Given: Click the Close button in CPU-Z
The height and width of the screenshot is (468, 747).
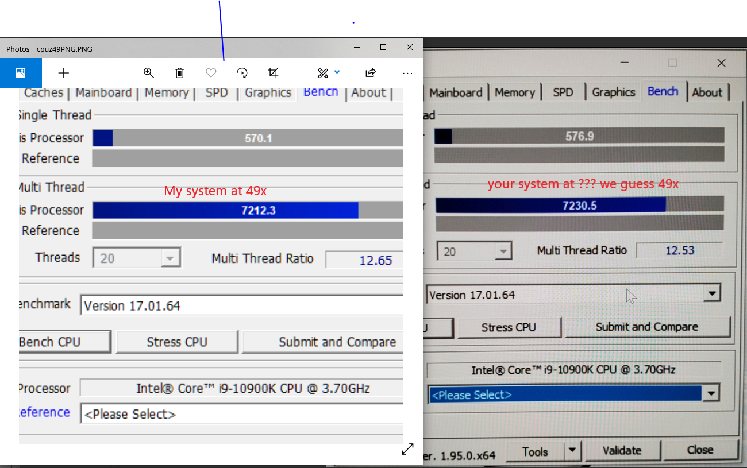Looking at the screenshot, I should (x=700, y=450).
